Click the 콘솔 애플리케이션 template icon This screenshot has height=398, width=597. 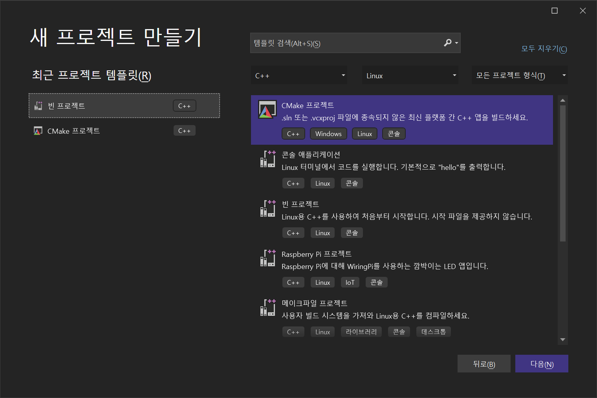[267, 159]
